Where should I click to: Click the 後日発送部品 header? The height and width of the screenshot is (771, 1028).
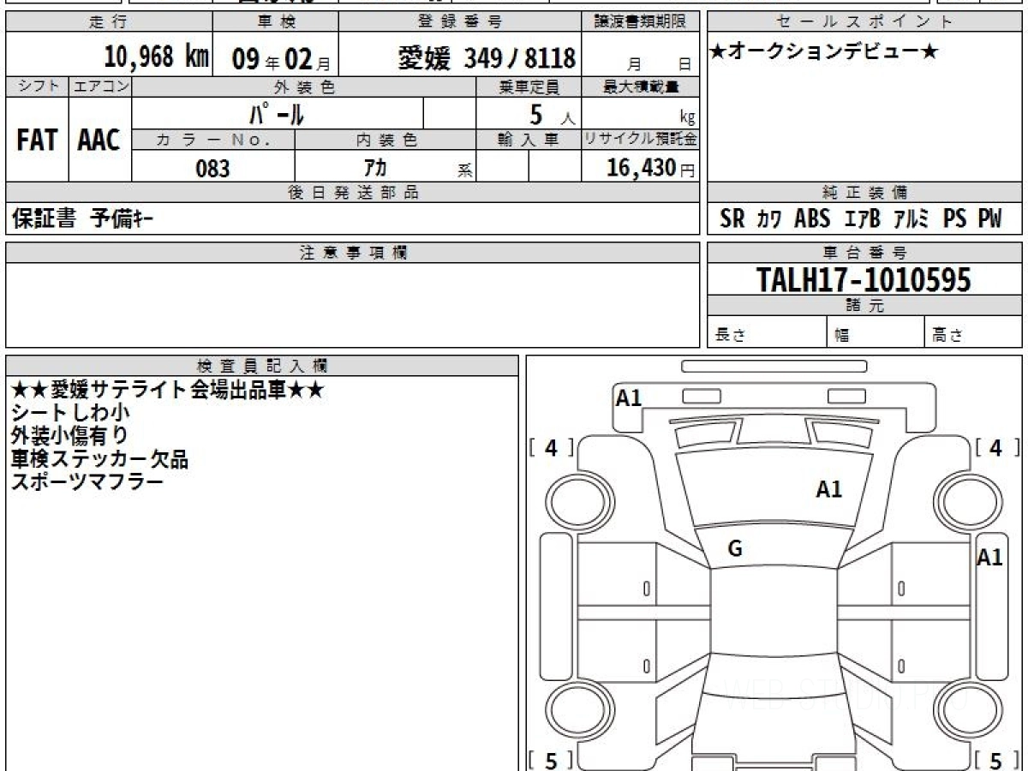[353, 193]
